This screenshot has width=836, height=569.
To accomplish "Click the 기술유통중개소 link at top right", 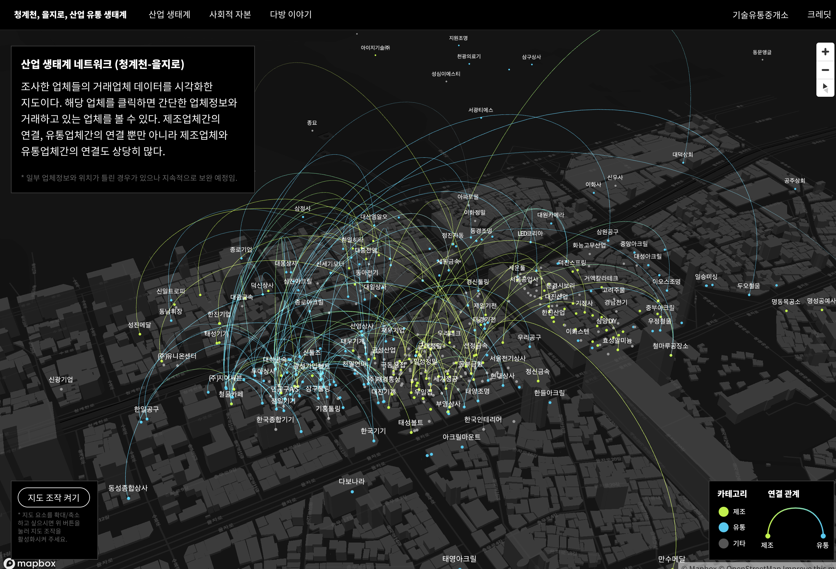I will point(760,15).
